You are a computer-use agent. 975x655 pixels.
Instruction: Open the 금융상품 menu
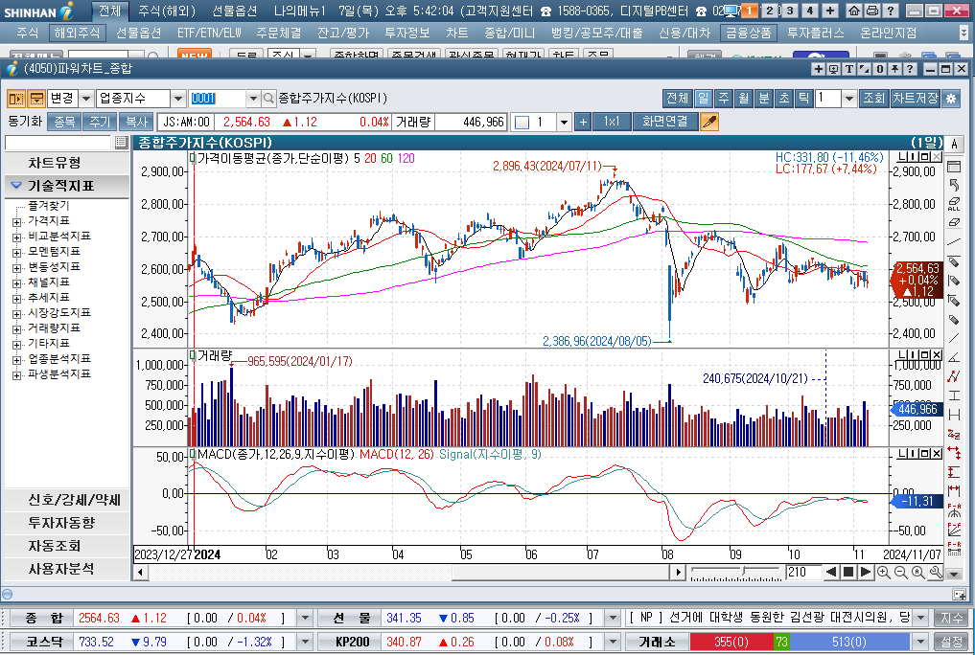749,33
